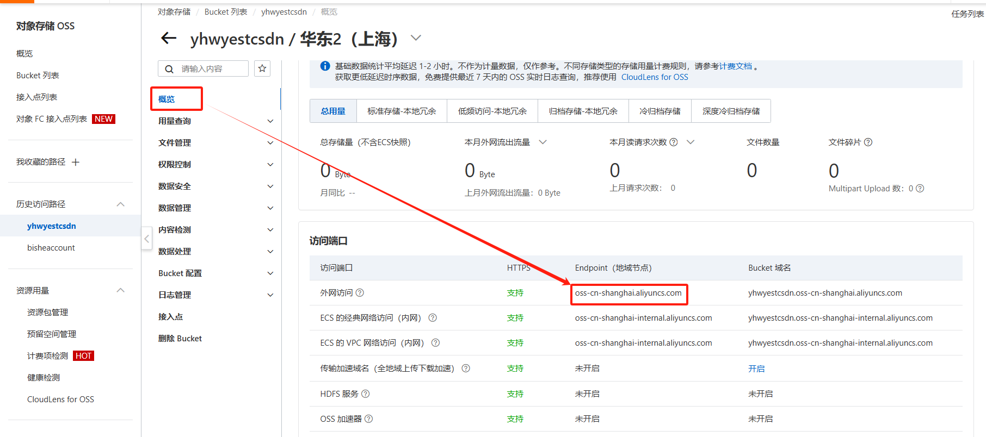Open 接入点 in the bucket menu

[x=170, y=317]
